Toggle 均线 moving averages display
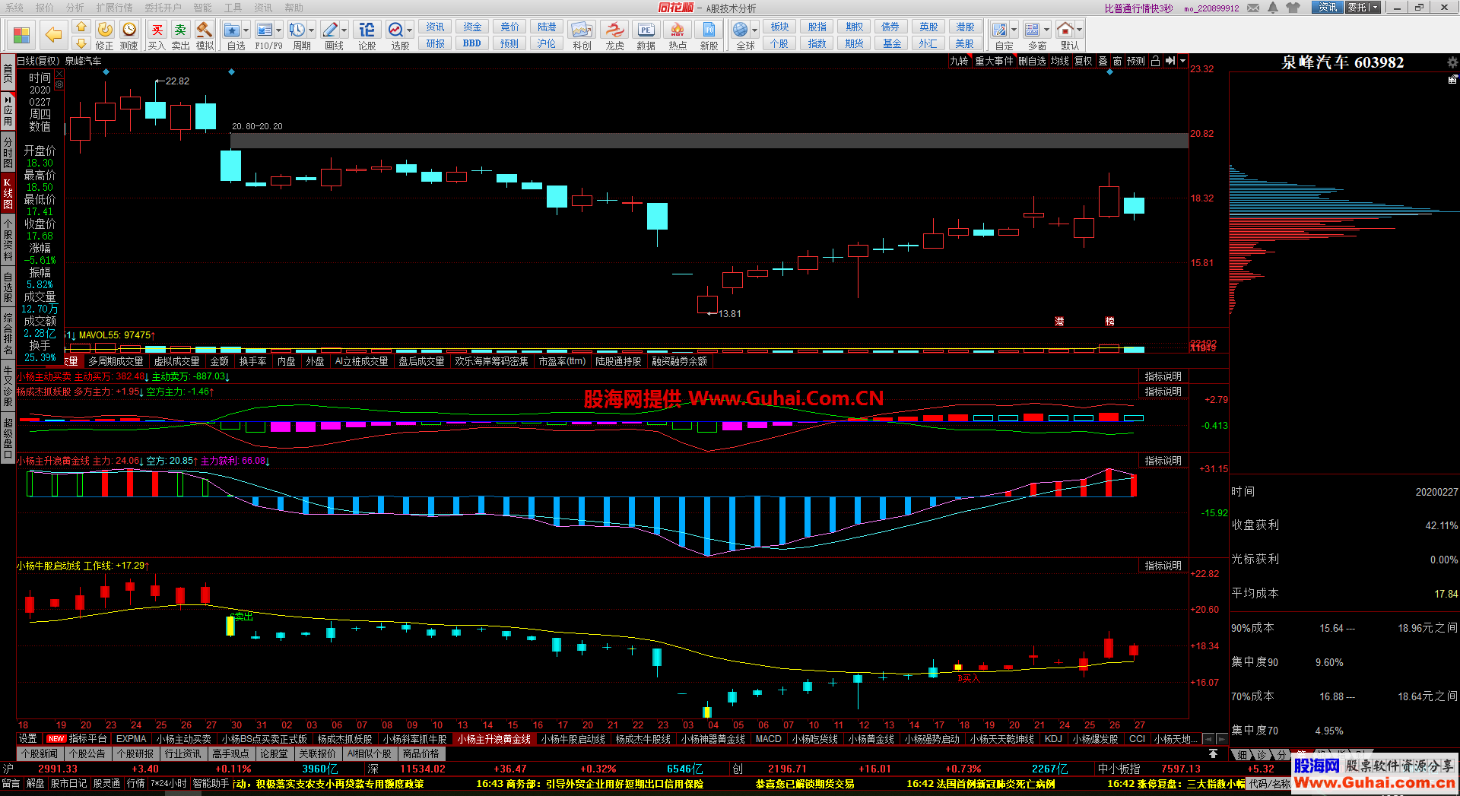The height and width of the screenshot is (796, 1460). 1060,62
